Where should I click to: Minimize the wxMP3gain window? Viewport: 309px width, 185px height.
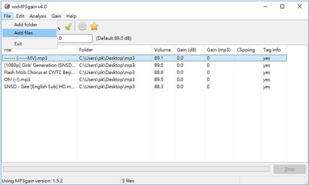265,7
